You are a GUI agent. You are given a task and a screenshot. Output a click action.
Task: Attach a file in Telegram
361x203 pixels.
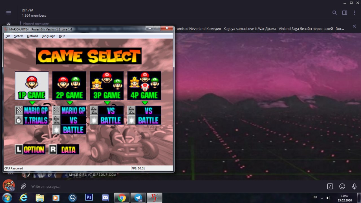(x=23, y=186)
